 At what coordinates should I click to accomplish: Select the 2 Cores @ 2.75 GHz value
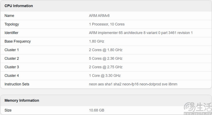pos(106,67)
